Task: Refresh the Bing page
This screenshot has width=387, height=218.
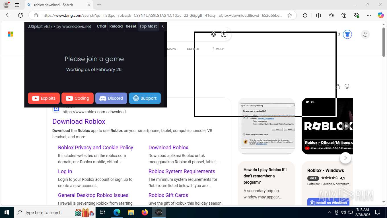Action: coord(20,15)
